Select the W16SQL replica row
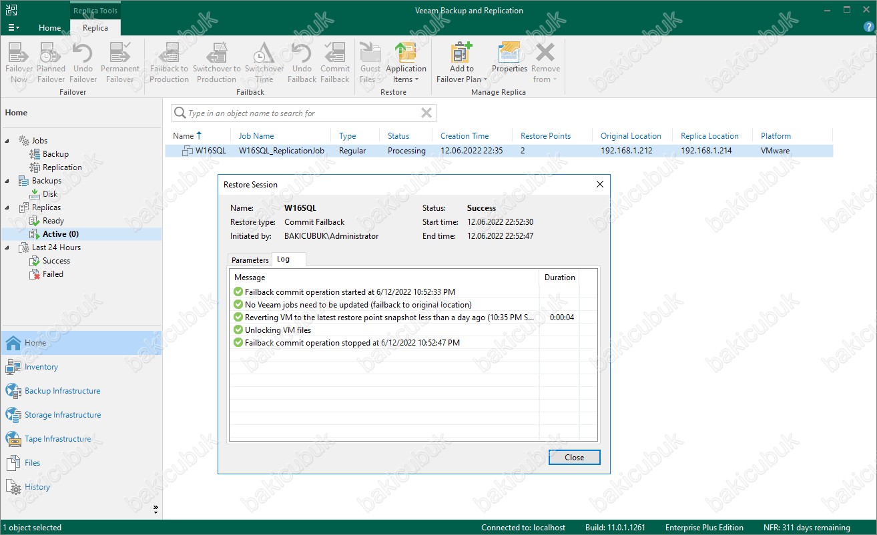Screen dimensions: 877x535 point(499,151)
